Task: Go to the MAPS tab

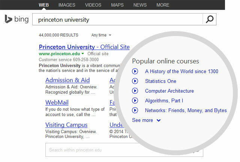Action: 117,5
